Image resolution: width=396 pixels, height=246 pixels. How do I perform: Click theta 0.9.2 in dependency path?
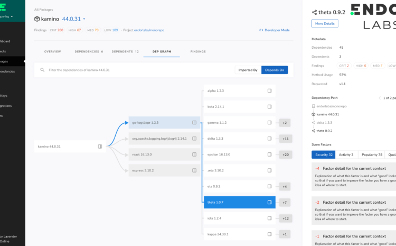pyautogui.click(x=324, y=131)
